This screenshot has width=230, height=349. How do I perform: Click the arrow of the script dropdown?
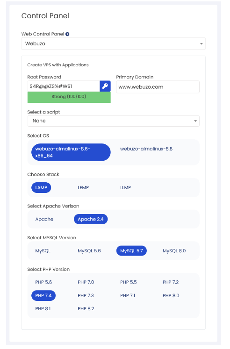pos(195,121)
